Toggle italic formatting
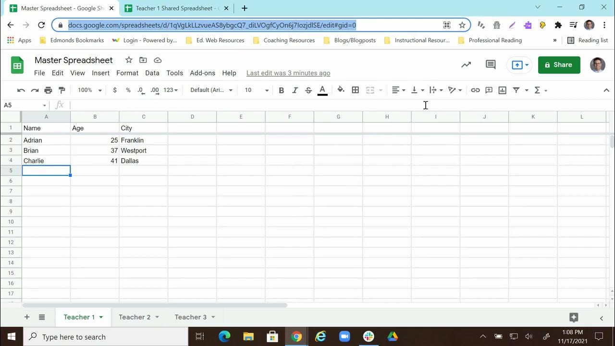 coord(295,90)
